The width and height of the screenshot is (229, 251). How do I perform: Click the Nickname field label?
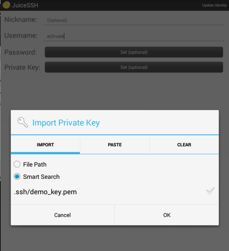click(x=21, y=20)
